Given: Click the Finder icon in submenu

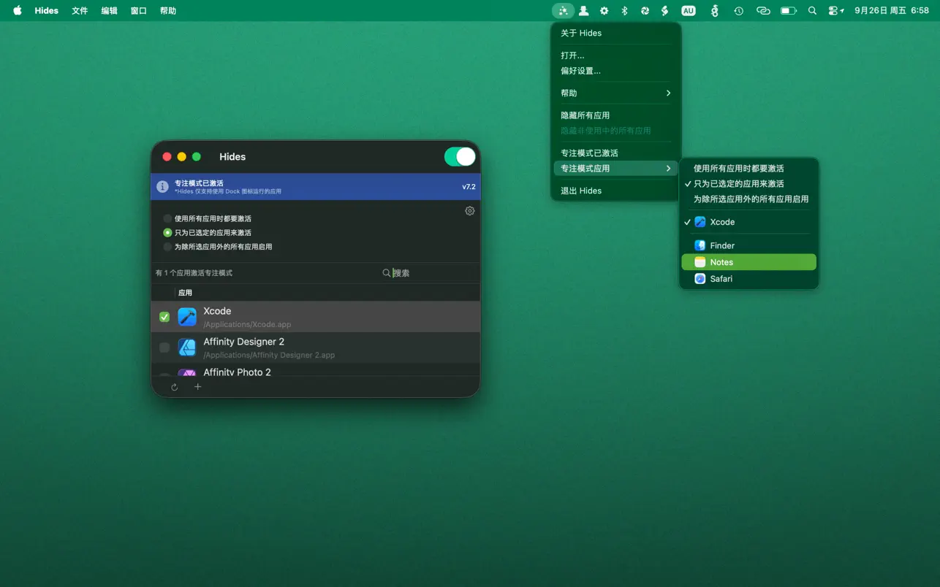Looking at the screenshot, I should pos(700,246).
